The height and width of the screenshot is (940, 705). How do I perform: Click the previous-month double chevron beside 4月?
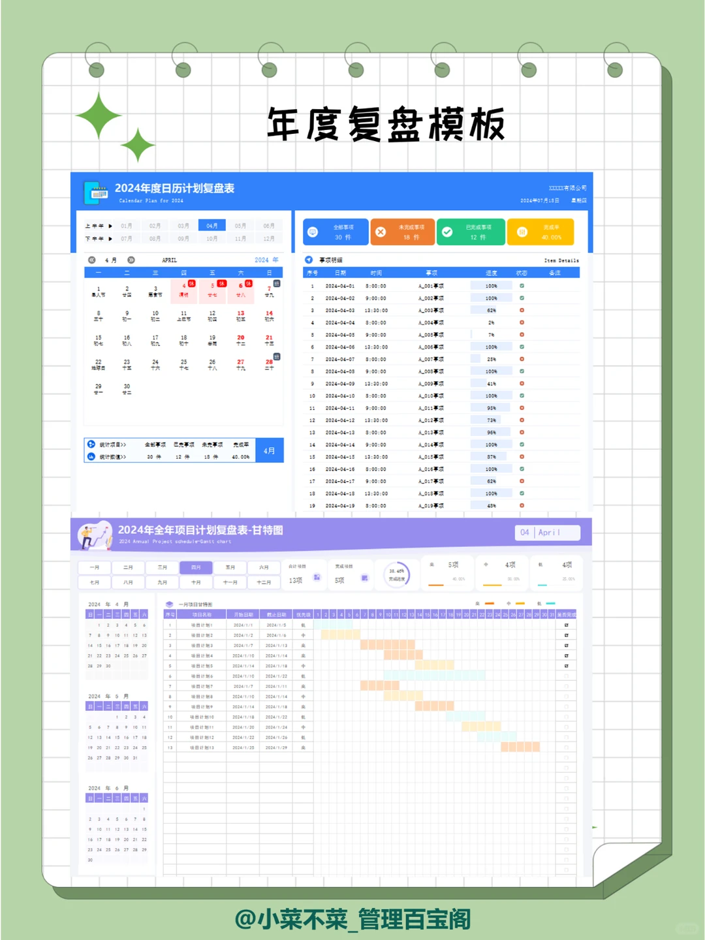tap(91, 260)
